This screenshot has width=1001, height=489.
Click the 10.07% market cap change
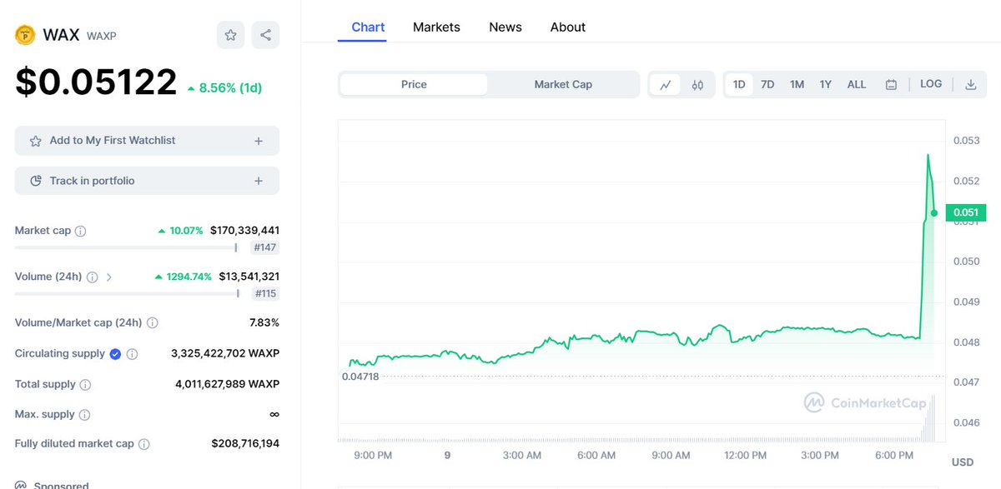point(180,230)
